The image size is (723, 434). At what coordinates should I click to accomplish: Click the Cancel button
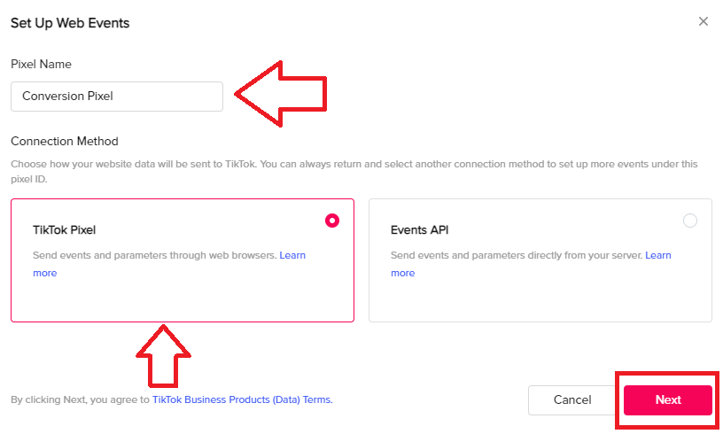572,400
